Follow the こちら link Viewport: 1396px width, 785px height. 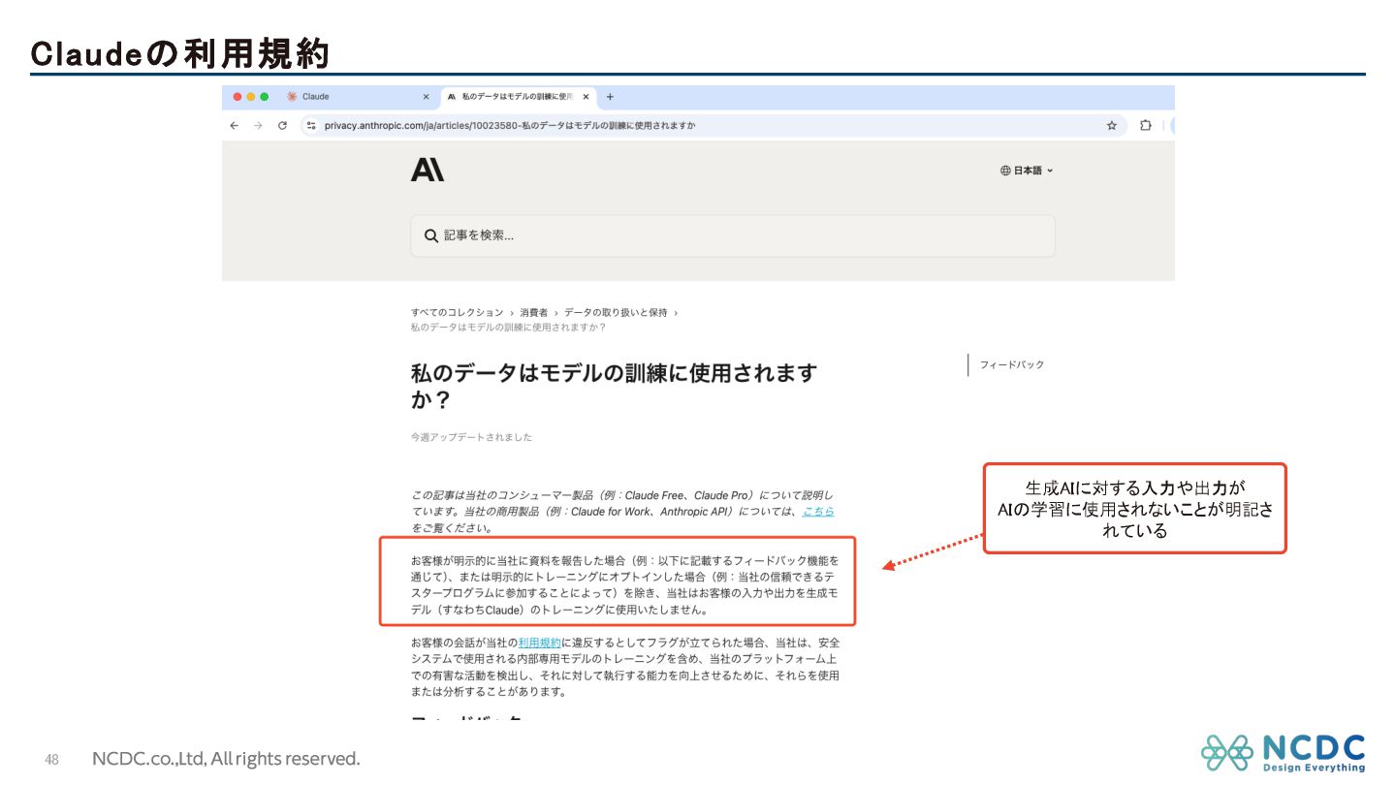(x=818, y=512)
